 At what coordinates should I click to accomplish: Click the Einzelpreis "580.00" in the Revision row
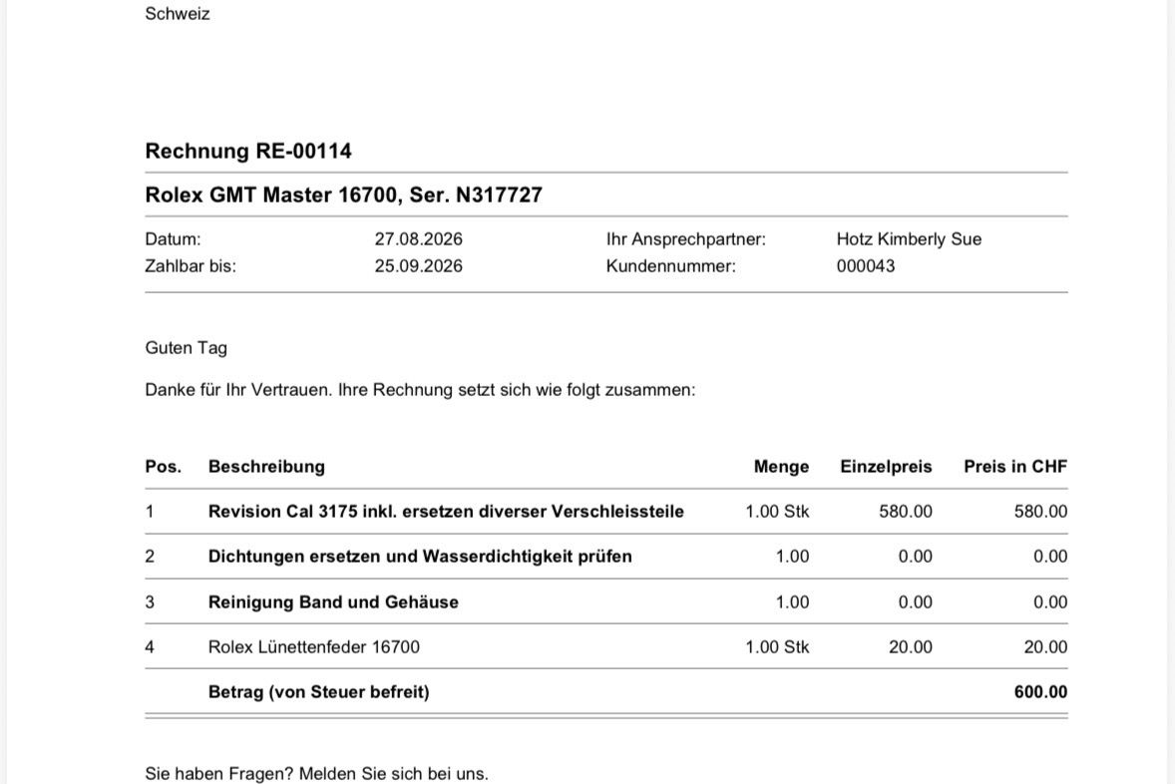pyautogui.click(x=906, y=511)
